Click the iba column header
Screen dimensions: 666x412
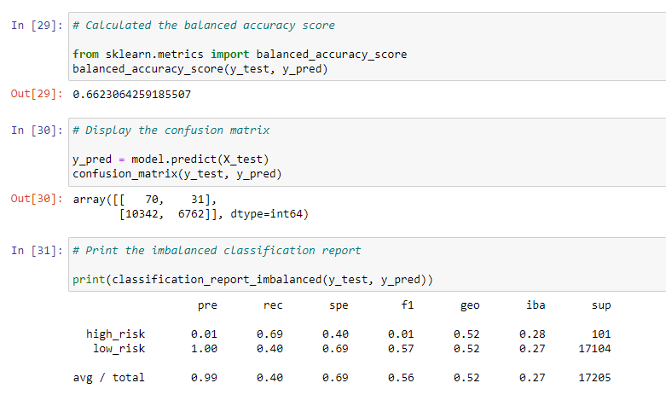[x=536, y=305]
